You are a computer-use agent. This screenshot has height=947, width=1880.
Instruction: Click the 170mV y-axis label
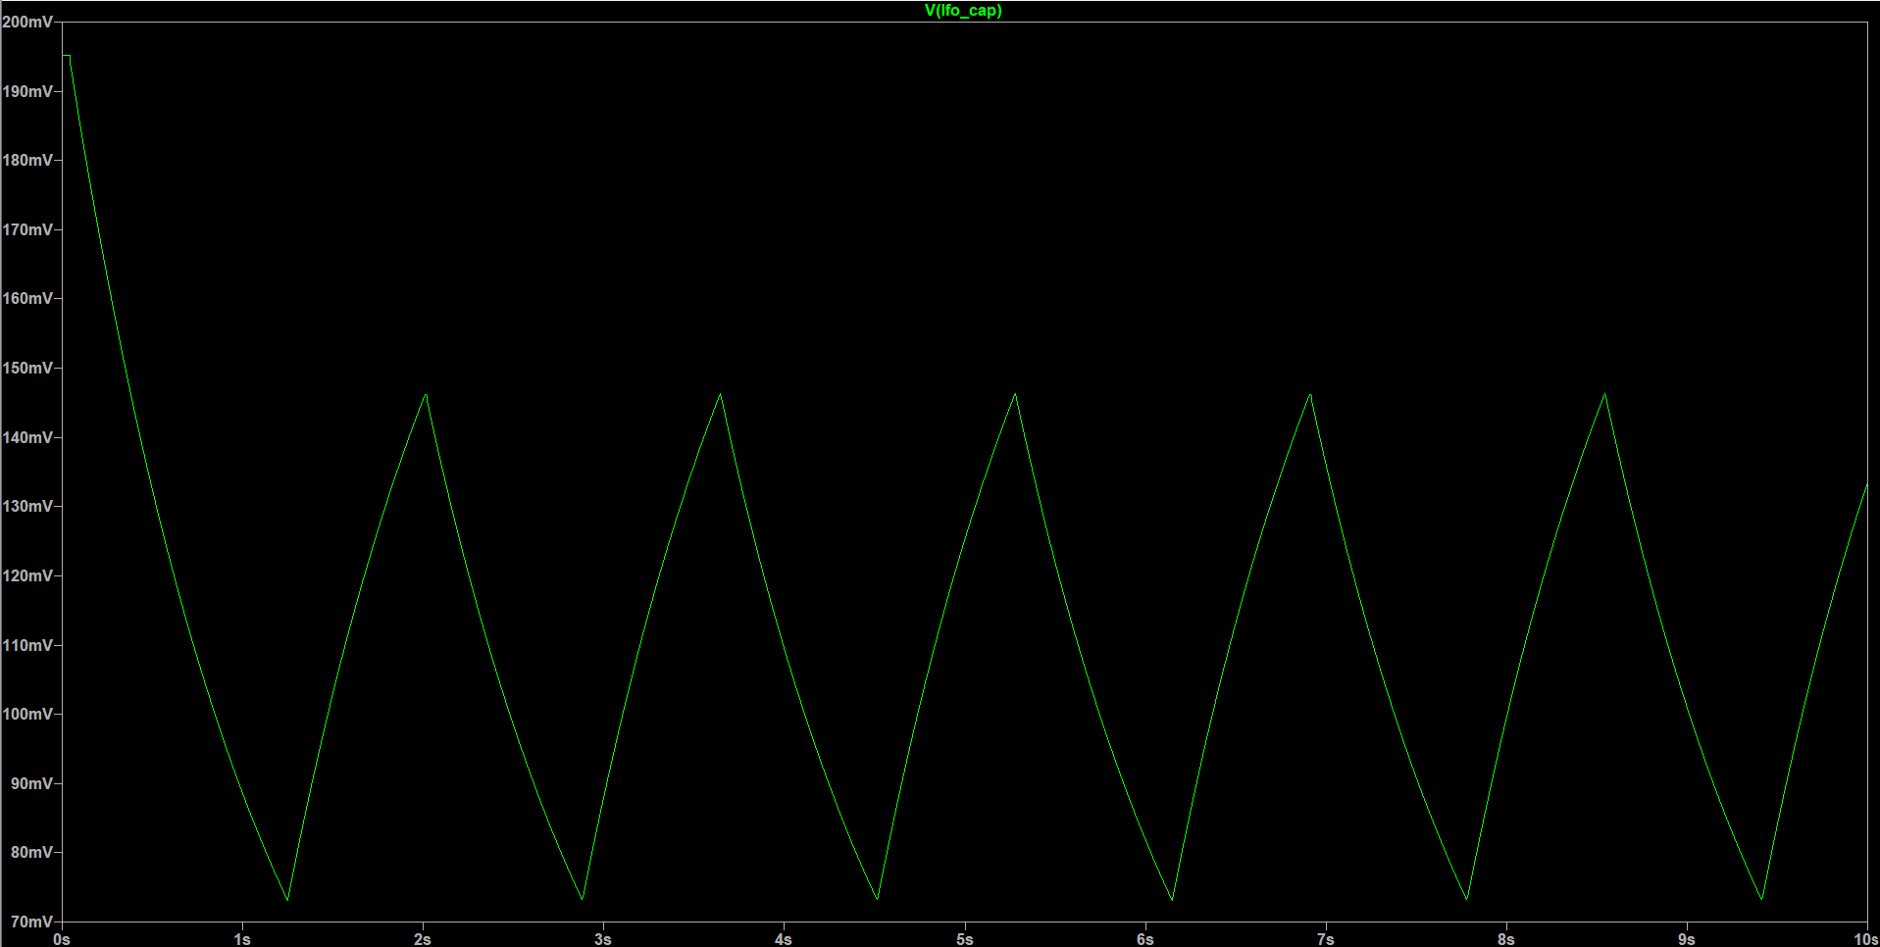point(28,229)
